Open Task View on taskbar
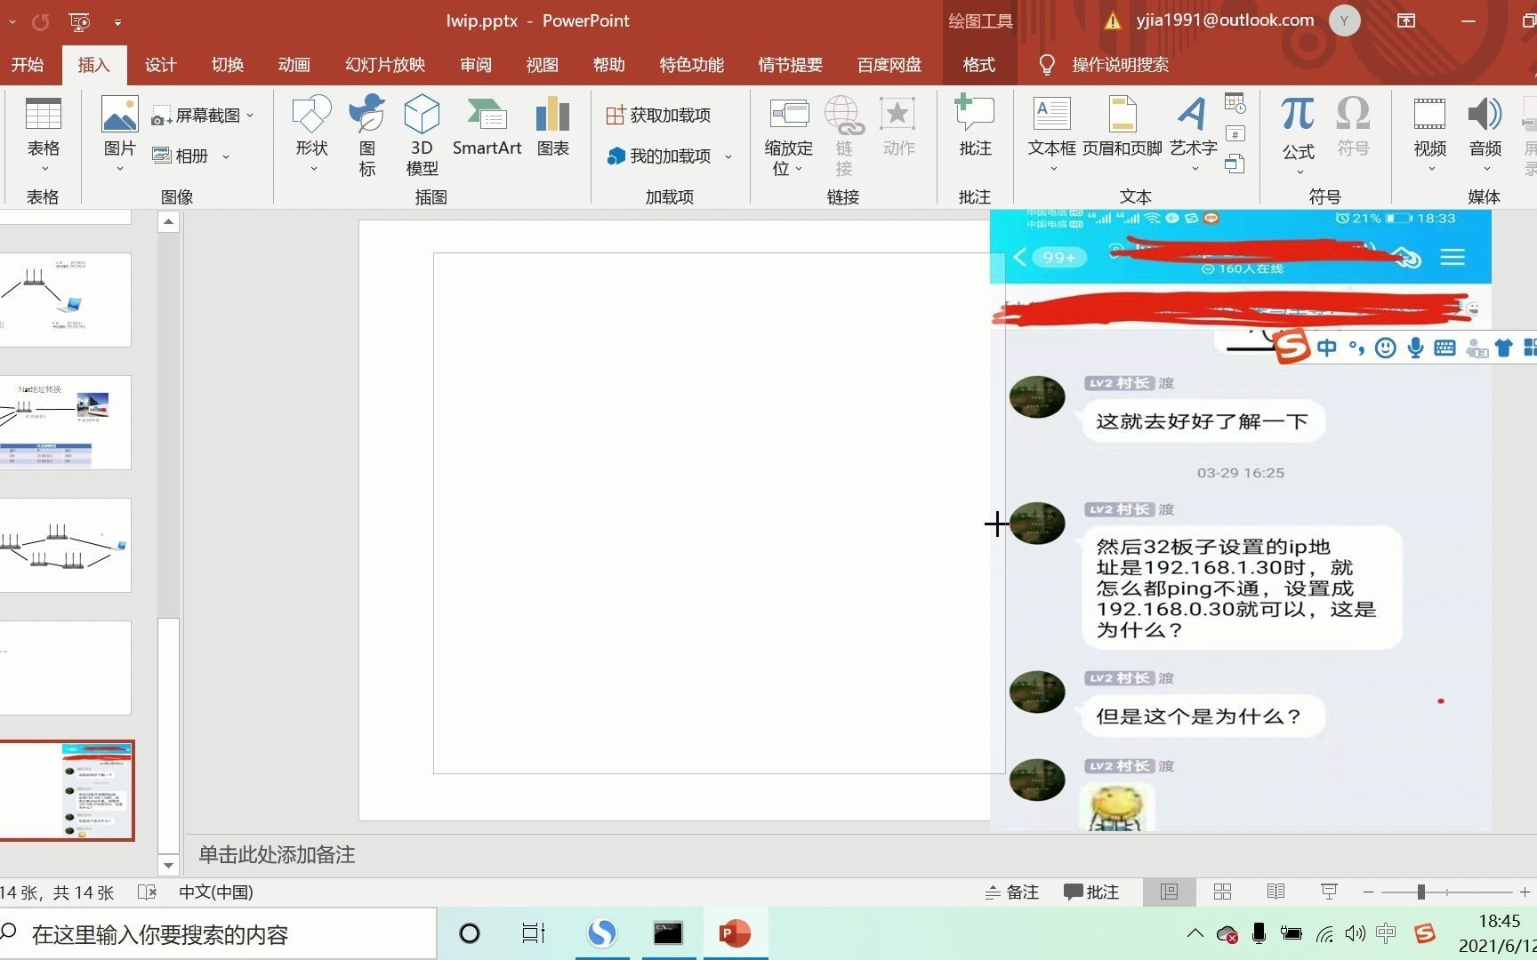This screenshot has height=960, width=1537. [533, 933]
